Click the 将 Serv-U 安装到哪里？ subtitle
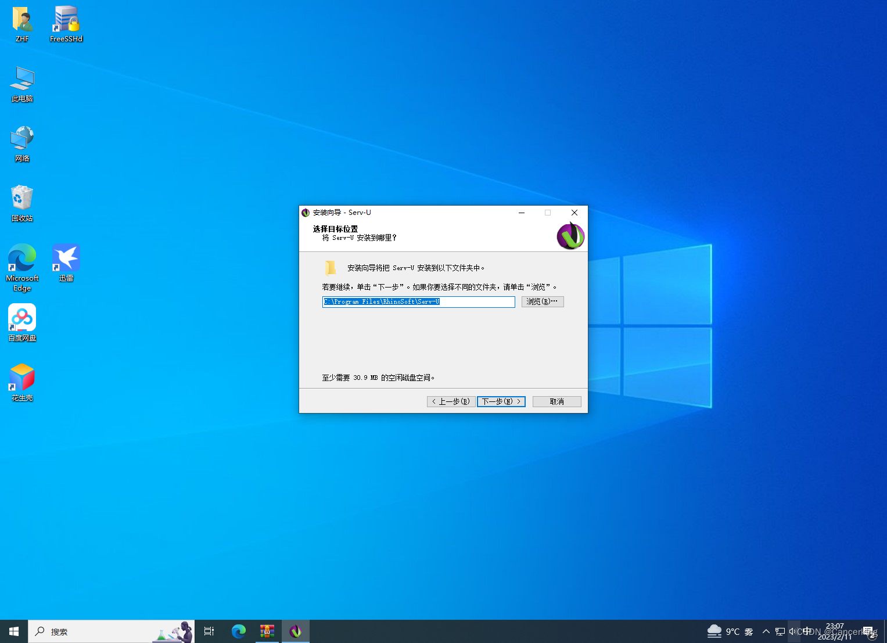This screenshot has height=643, width=887. coord(360,238)
